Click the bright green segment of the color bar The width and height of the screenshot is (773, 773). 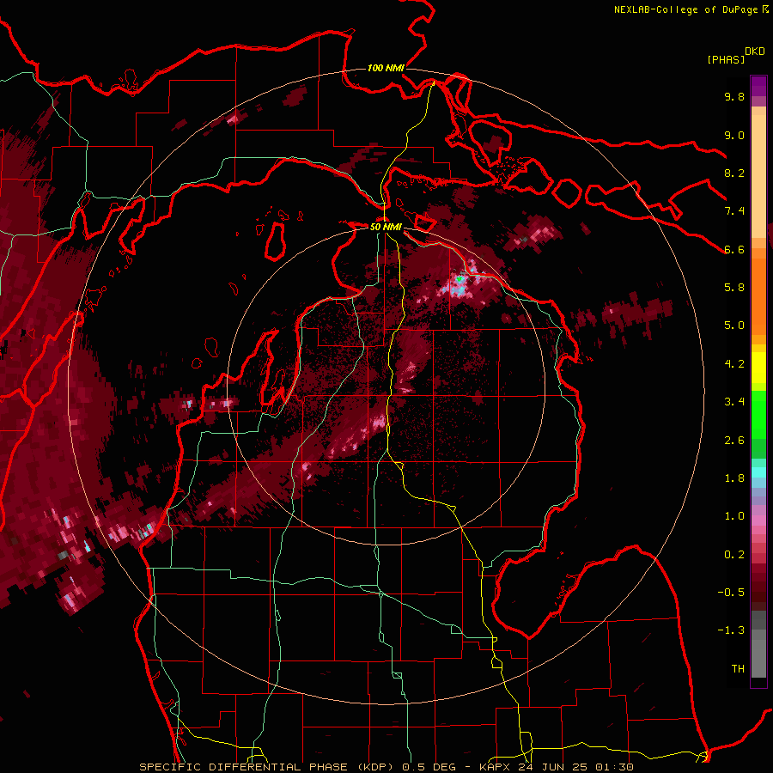point(758,417)
